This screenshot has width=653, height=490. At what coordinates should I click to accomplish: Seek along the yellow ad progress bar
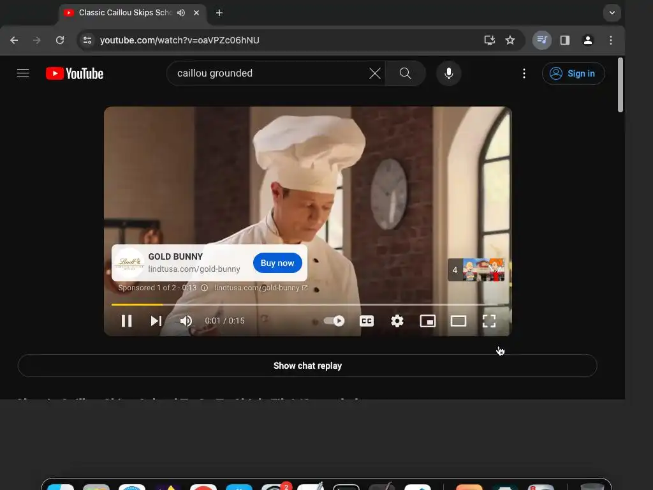tap(308, 304)
